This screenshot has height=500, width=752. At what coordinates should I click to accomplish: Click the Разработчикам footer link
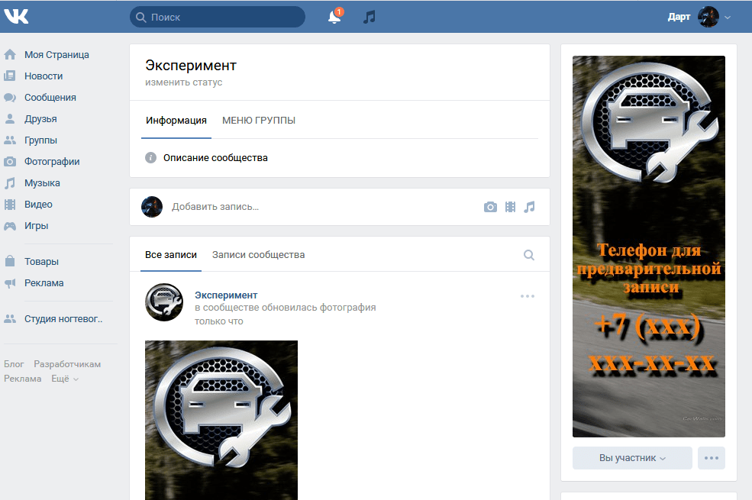pos(67,364)
